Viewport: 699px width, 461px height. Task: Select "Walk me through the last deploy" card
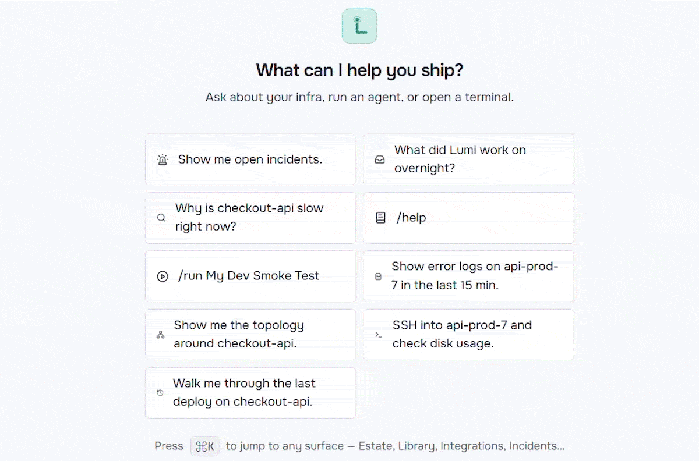pos(250,393)
